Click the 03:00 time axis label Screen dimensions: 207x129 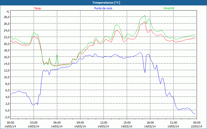tap(34, 123)
